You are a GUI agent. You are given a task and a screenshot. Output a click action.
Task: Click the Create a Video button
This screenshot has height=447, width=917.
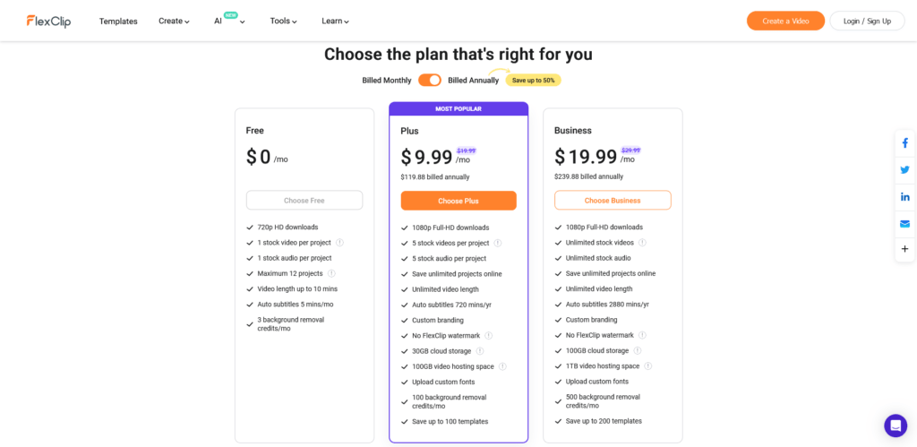pyautogui.click(x=785, y=21)
